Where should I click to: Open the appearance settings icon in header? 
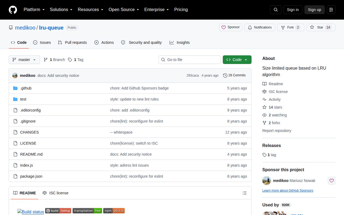click(x=331, y=10)
